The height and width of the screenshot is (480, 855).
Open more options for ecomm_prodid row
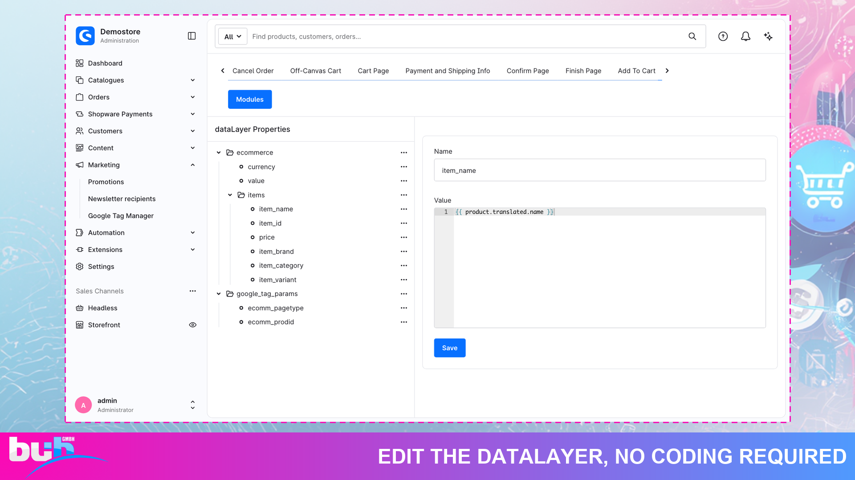[x=404, y=322]
